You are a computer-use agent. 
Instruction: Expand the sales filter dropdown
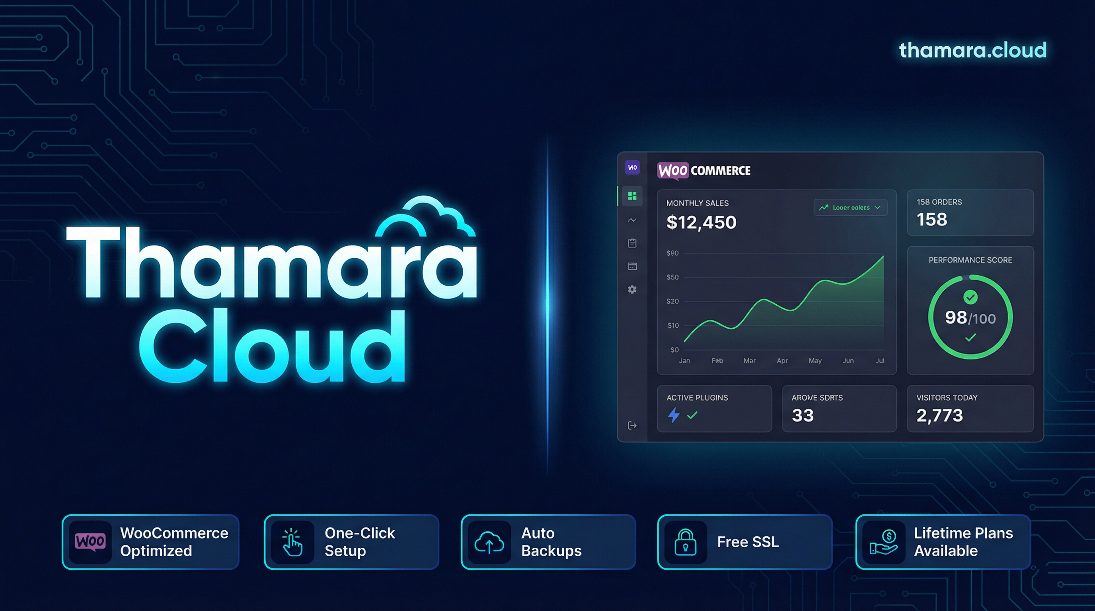click(x=850, y=207)
